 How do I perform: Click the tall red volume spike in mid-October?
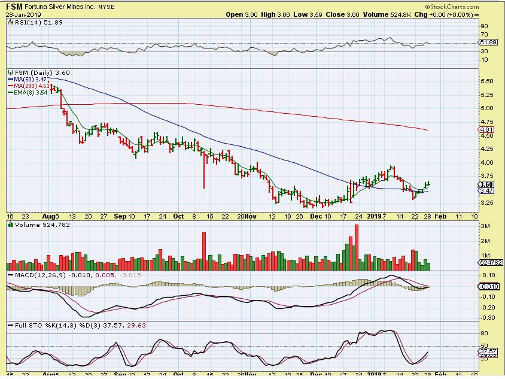(x=204, y=251)
